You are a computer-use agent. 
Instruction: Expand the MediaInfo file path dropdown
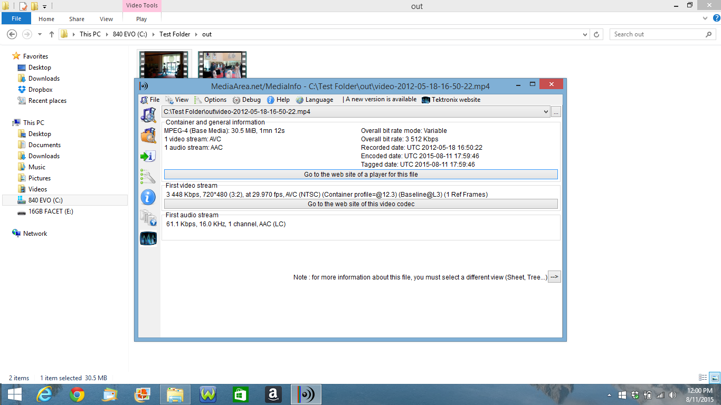pos(546,112)
